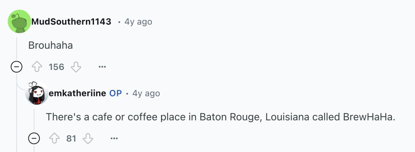This screenshot has width=415, height=152.
Task: Click MudSouthern1143's green Snoo avatar
Action: tap(19, 22)
